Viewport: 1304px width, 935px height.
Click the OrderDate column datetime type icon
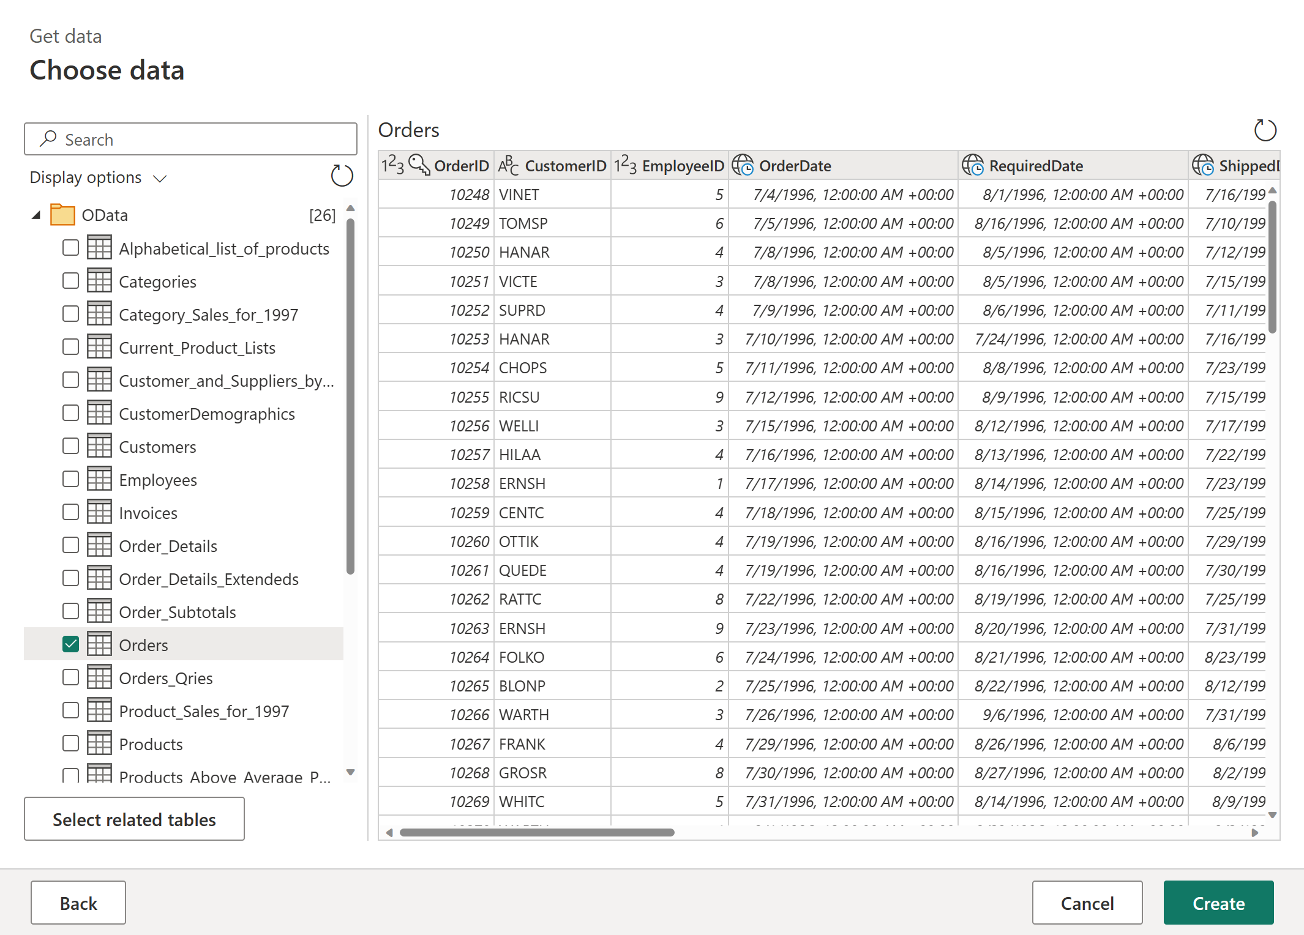coord(743,165)
